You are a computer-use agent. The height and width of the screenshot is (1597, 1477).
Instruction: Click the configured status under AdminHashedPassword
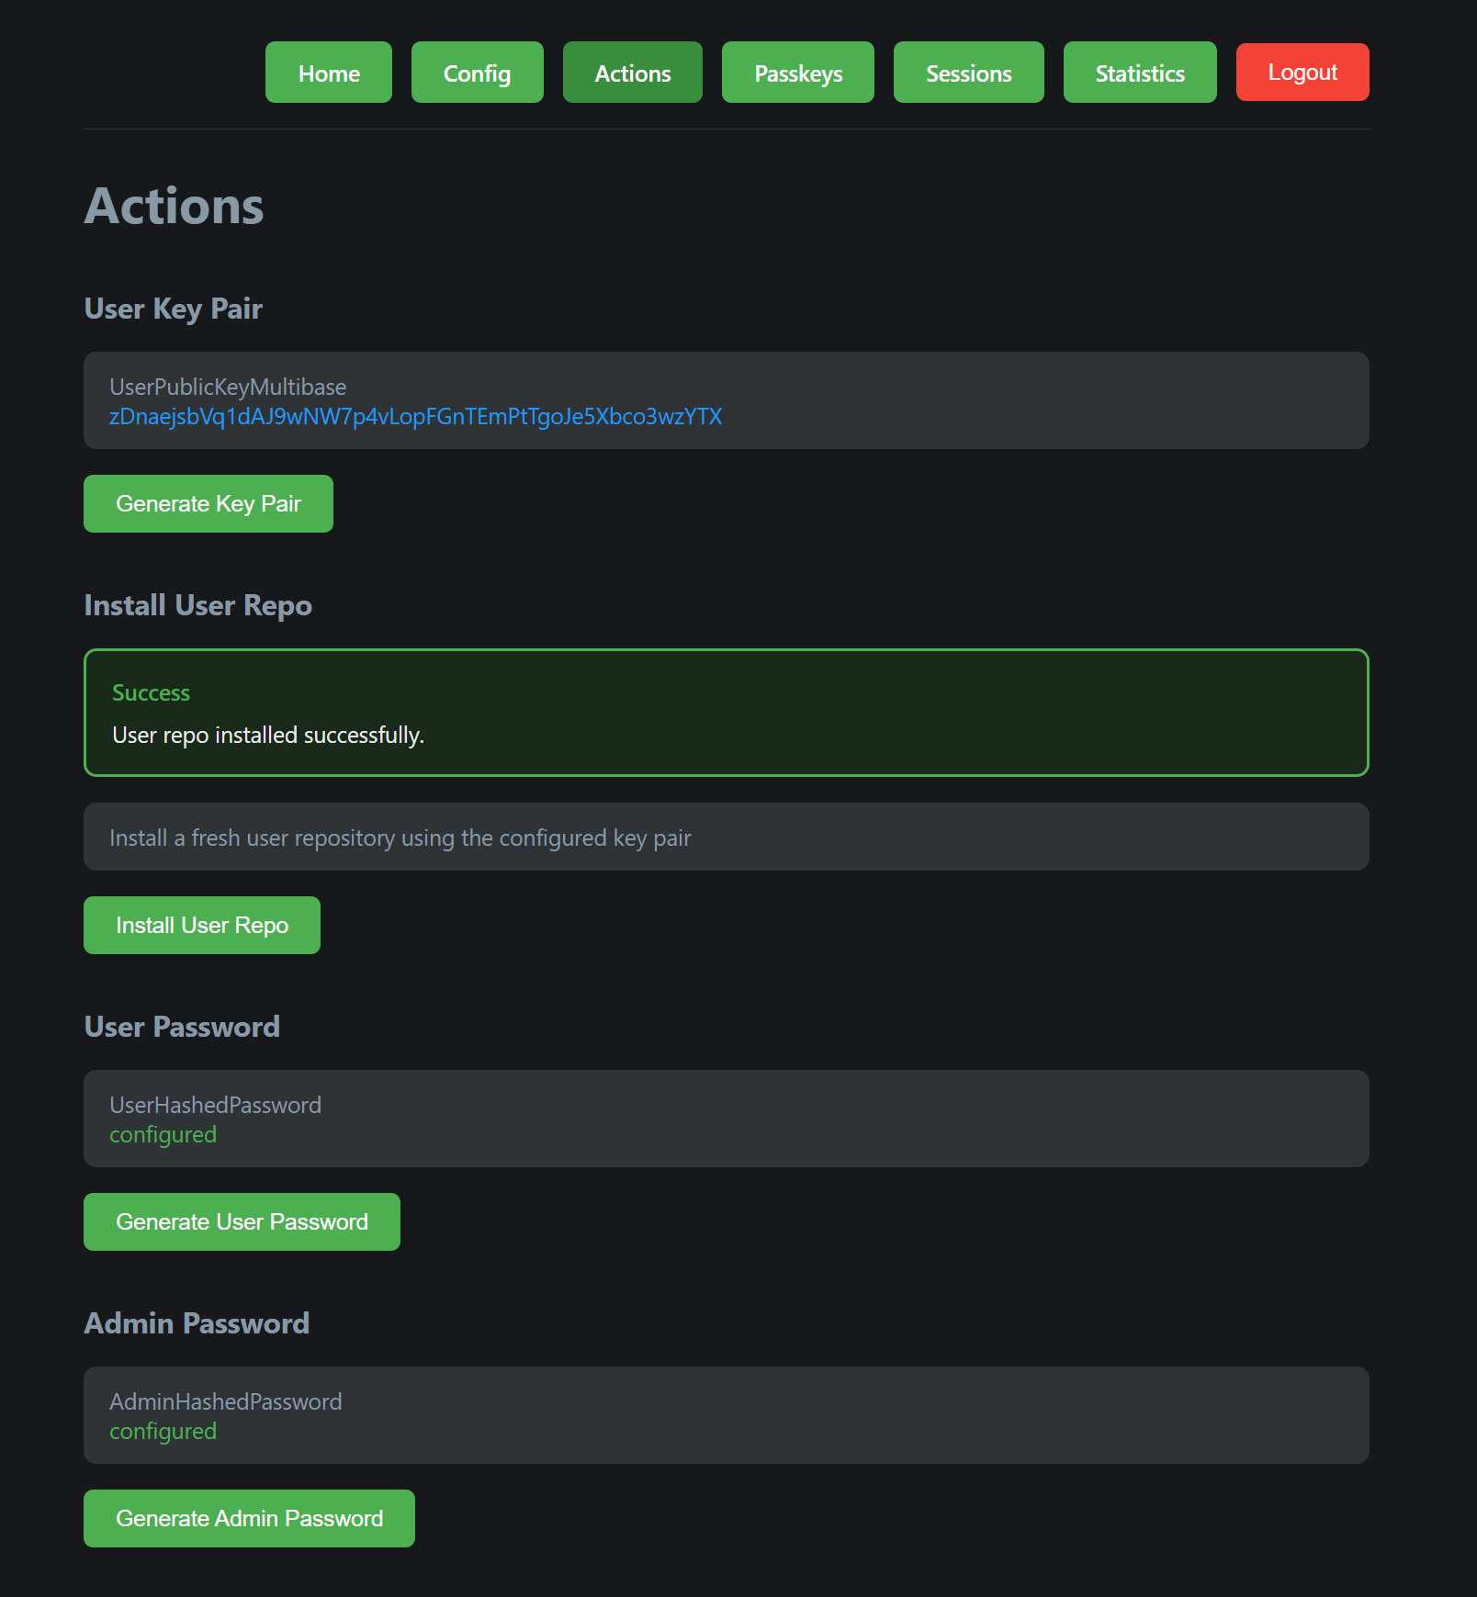(x=163, y=1432)
